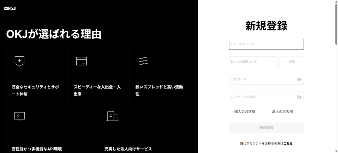Show password in the パスワードの確認 field
Viewport: 338px width, 153px height.
coord(299,97)
